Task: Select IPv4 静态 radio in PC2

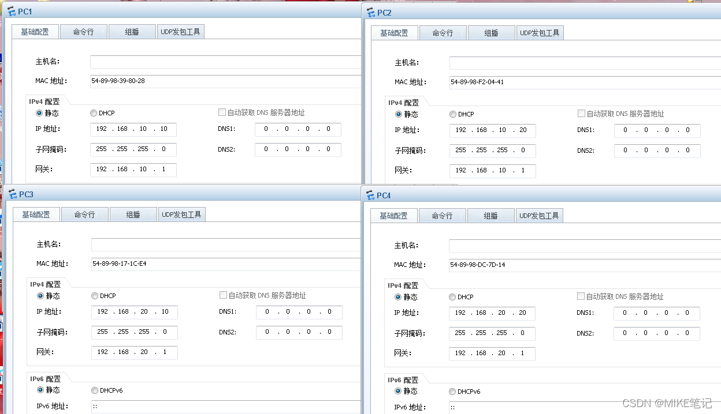Action: (399, 114)
